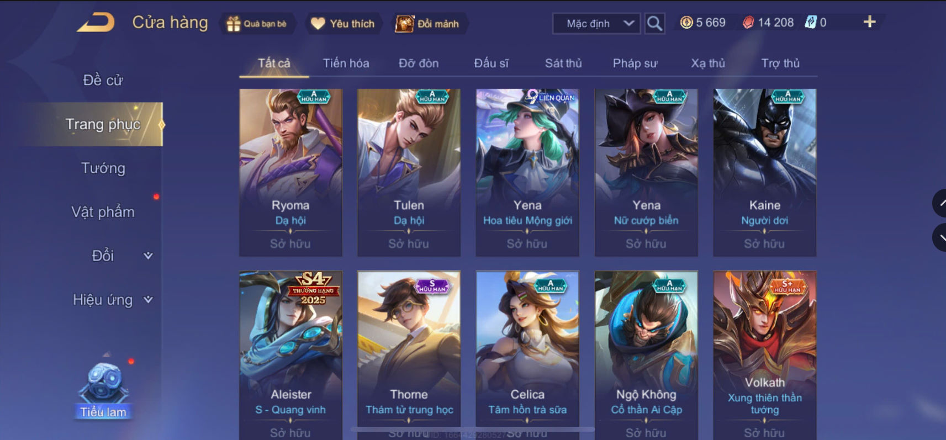Switch to the Tiến hóa tab

coord(346,63)
